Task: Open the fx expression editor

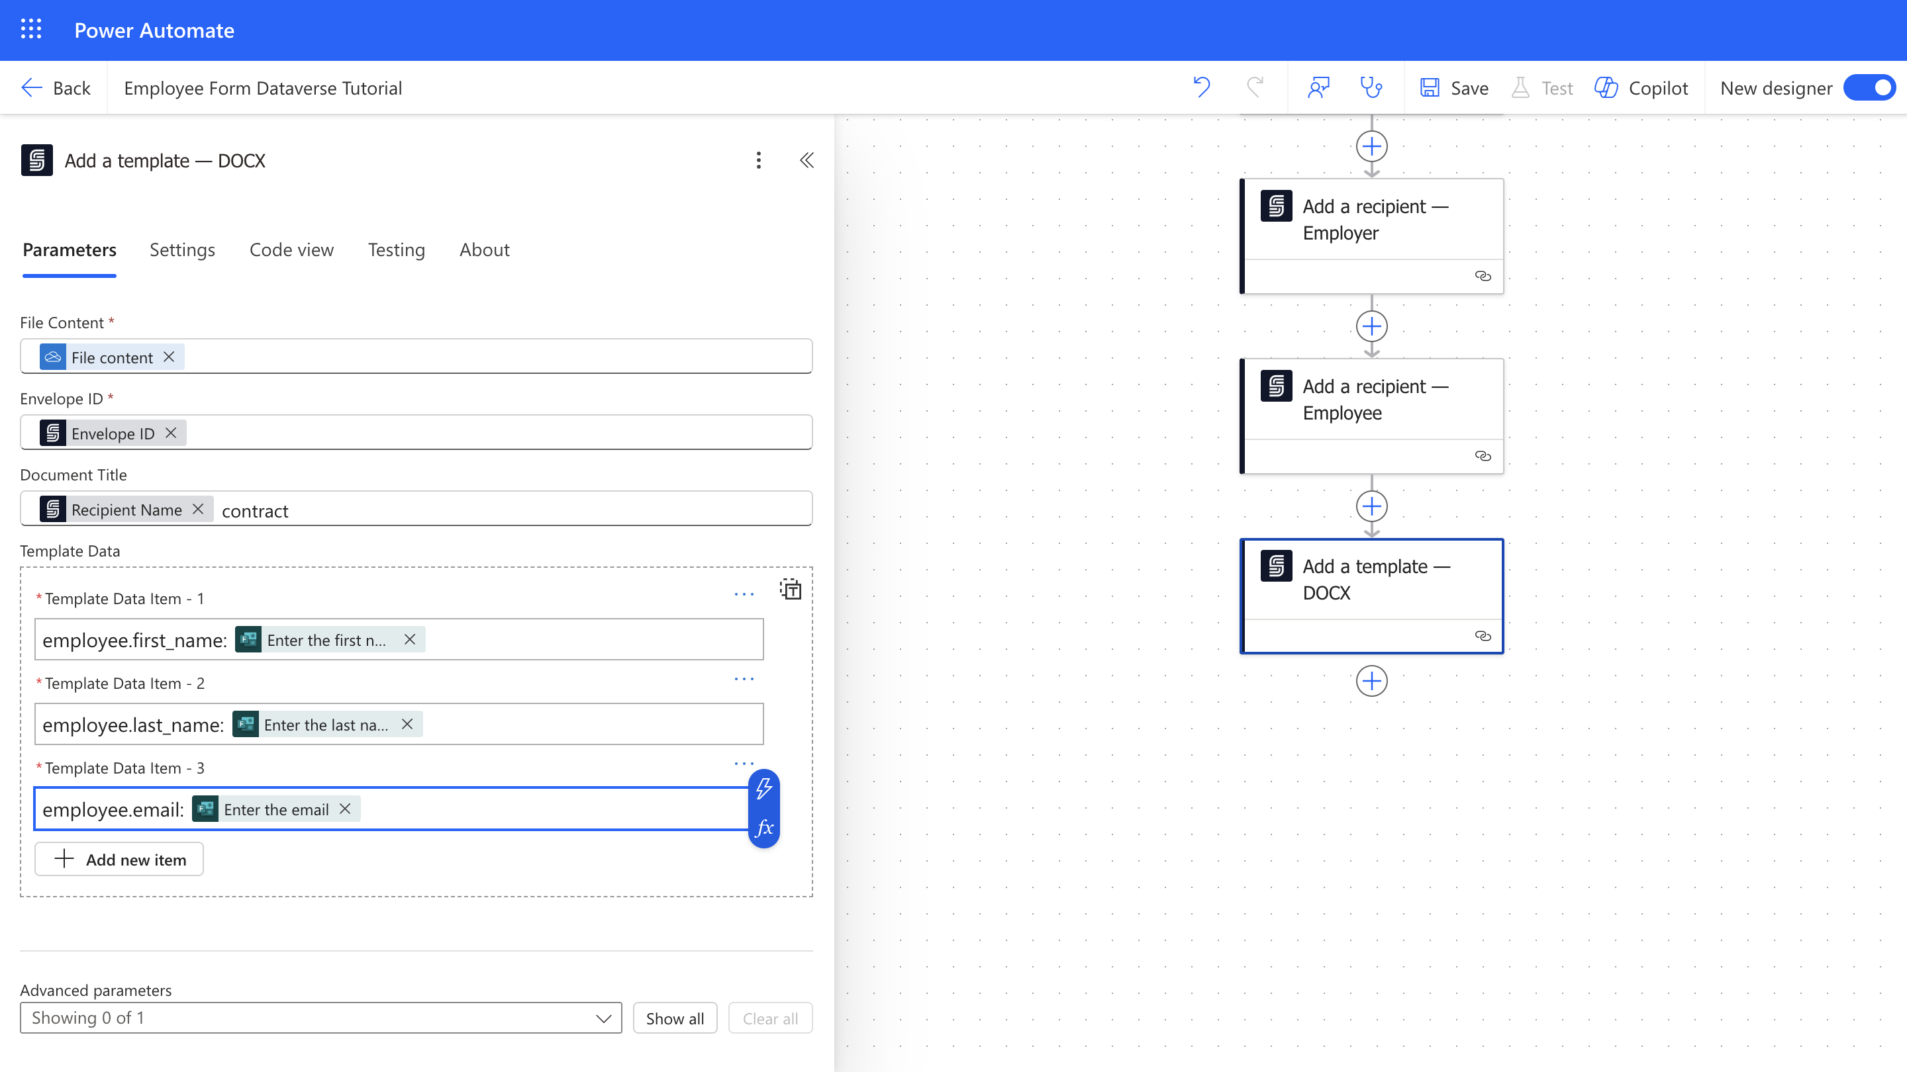Action: (764, 828)
